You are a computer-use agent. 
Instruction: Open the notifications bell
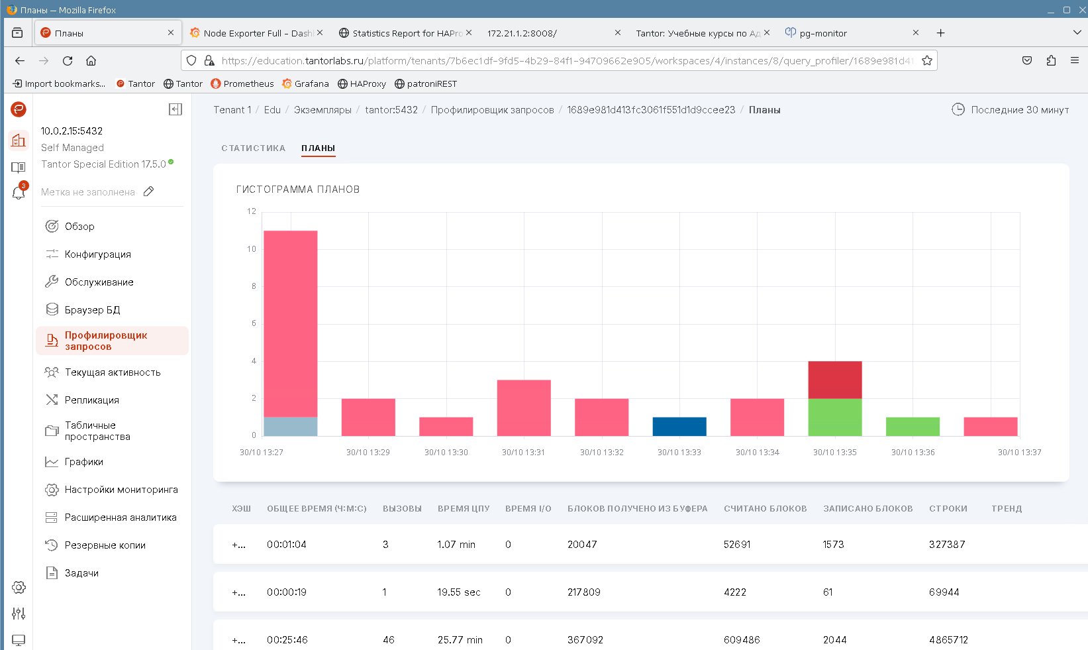[19, 193]
